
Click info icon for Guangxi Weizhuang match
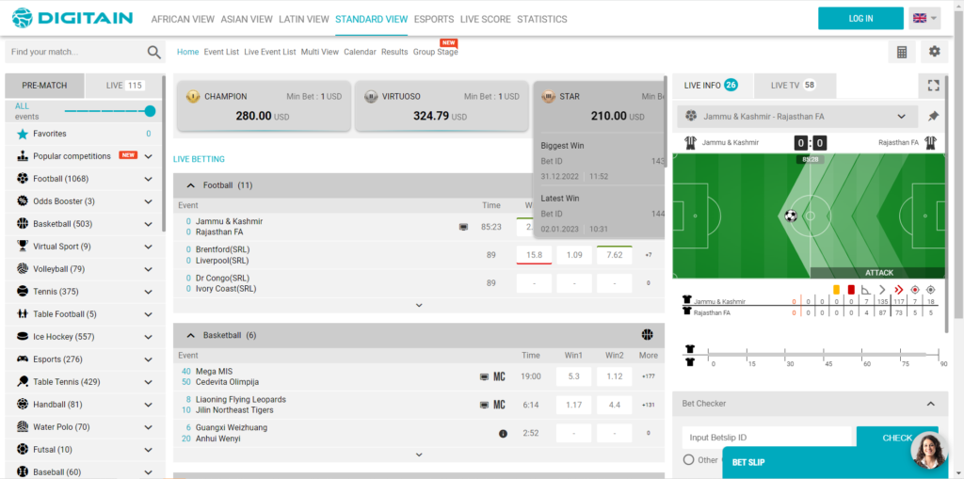(x=503, y=434)
